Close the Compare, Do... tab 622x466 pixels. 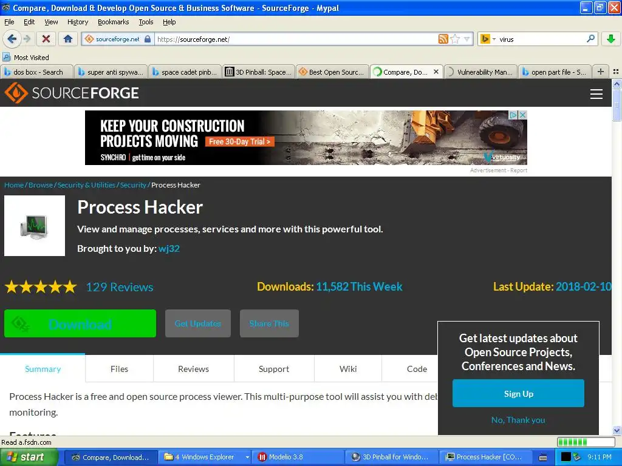pyautogui.click(x=436, y=72)
